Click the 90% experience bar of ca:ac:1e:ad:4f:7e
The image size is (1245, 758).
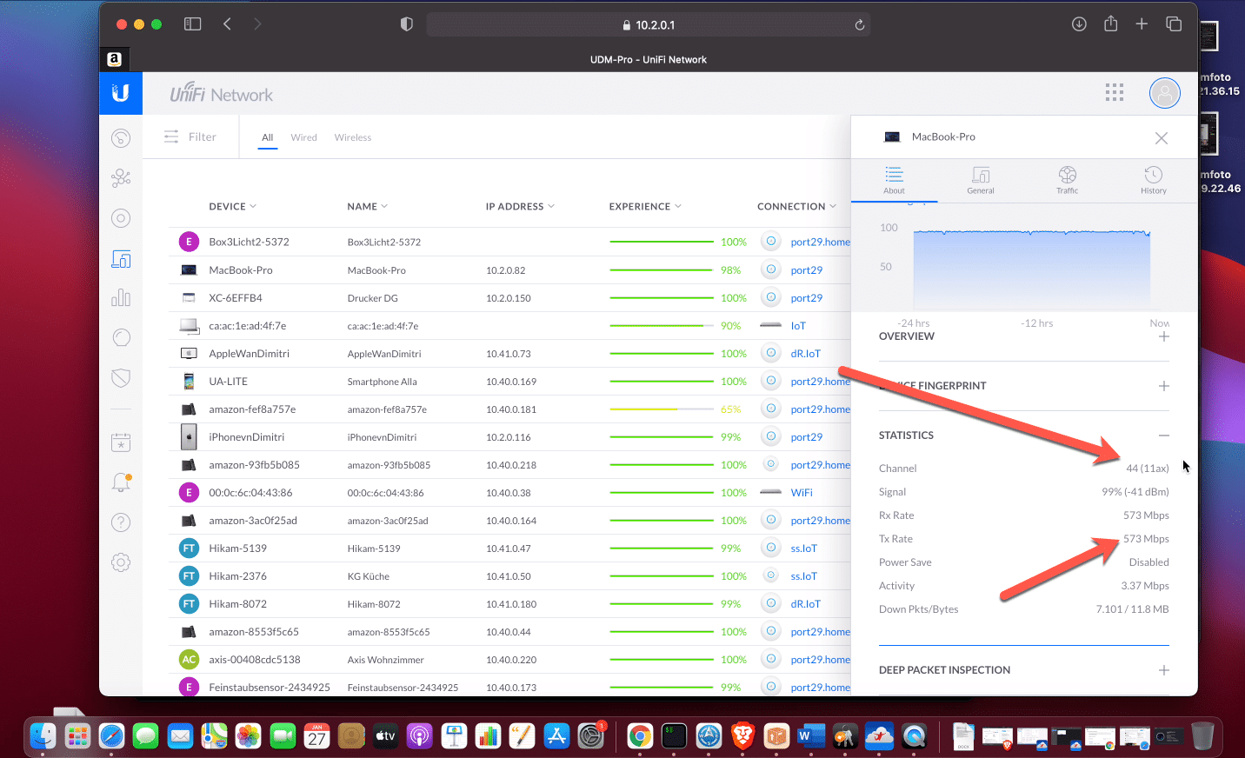[x=662, y=325]
